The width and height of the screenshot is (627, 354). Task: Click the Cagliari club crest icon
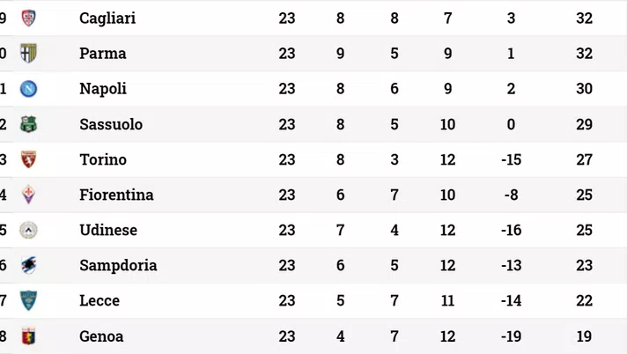click(x=28, y=18)
